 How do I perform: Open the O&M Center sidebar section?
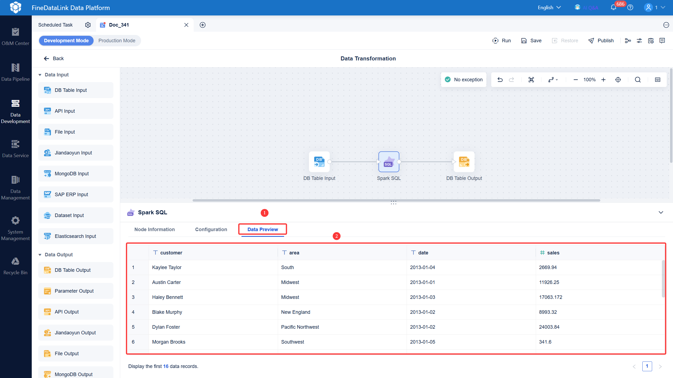15,37
